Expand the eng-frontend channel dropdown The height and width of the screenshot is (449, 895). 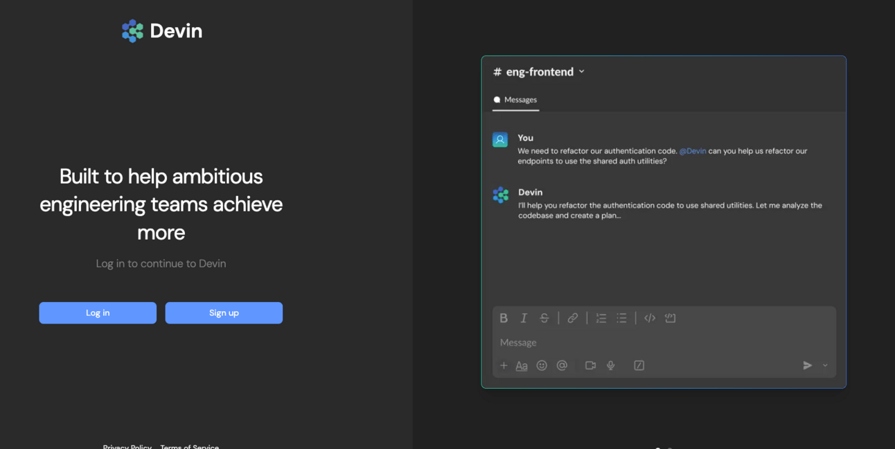click(581, 71)
